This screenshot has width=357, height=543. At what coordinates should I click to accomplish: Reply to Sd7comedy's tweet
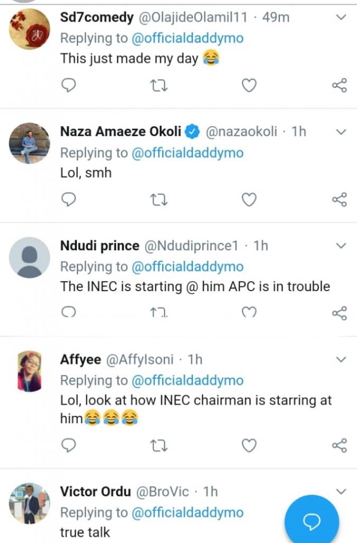click(68, 85)
